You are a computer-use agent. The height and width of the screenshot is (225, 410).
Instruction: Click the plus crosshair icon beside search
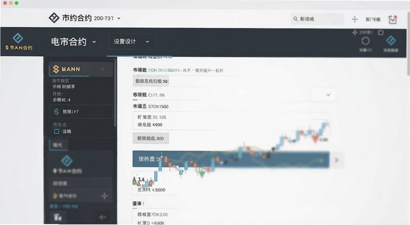click(355, 19)
